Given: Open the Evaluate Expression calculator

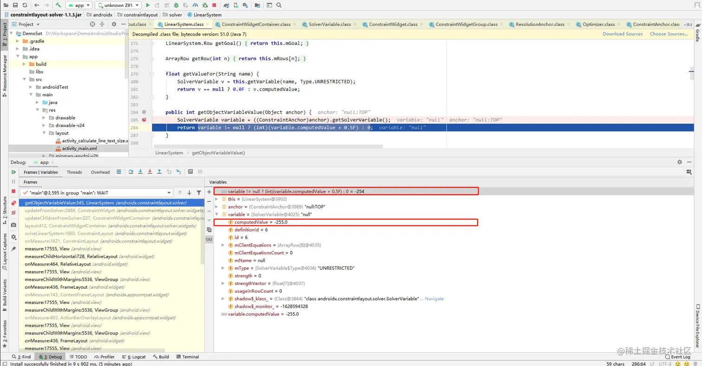Looking at the screenshot, I should [x=190, y=172].
